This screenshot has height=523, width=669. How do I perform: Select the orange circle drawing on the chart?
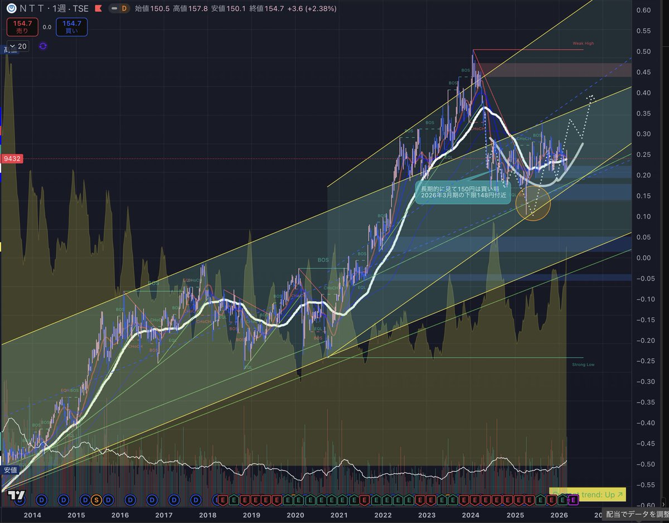coord(534,203)
